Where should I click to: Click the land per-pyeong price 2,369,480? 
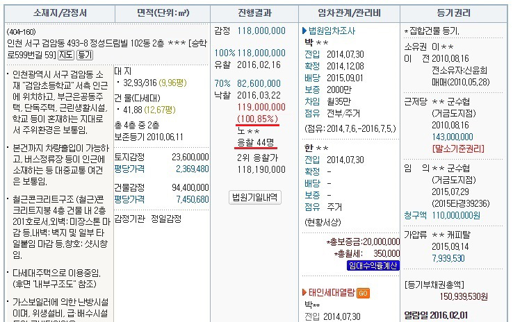pyautogui.click(x=192, y=169)
